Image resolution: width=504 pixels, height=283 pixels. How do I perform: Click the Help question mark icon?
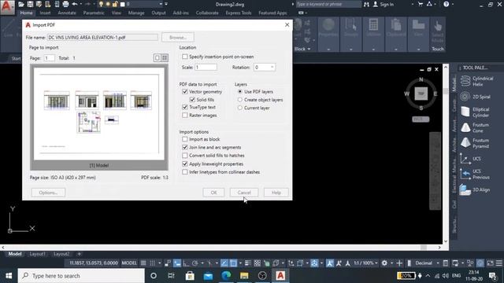click(447, 4)
